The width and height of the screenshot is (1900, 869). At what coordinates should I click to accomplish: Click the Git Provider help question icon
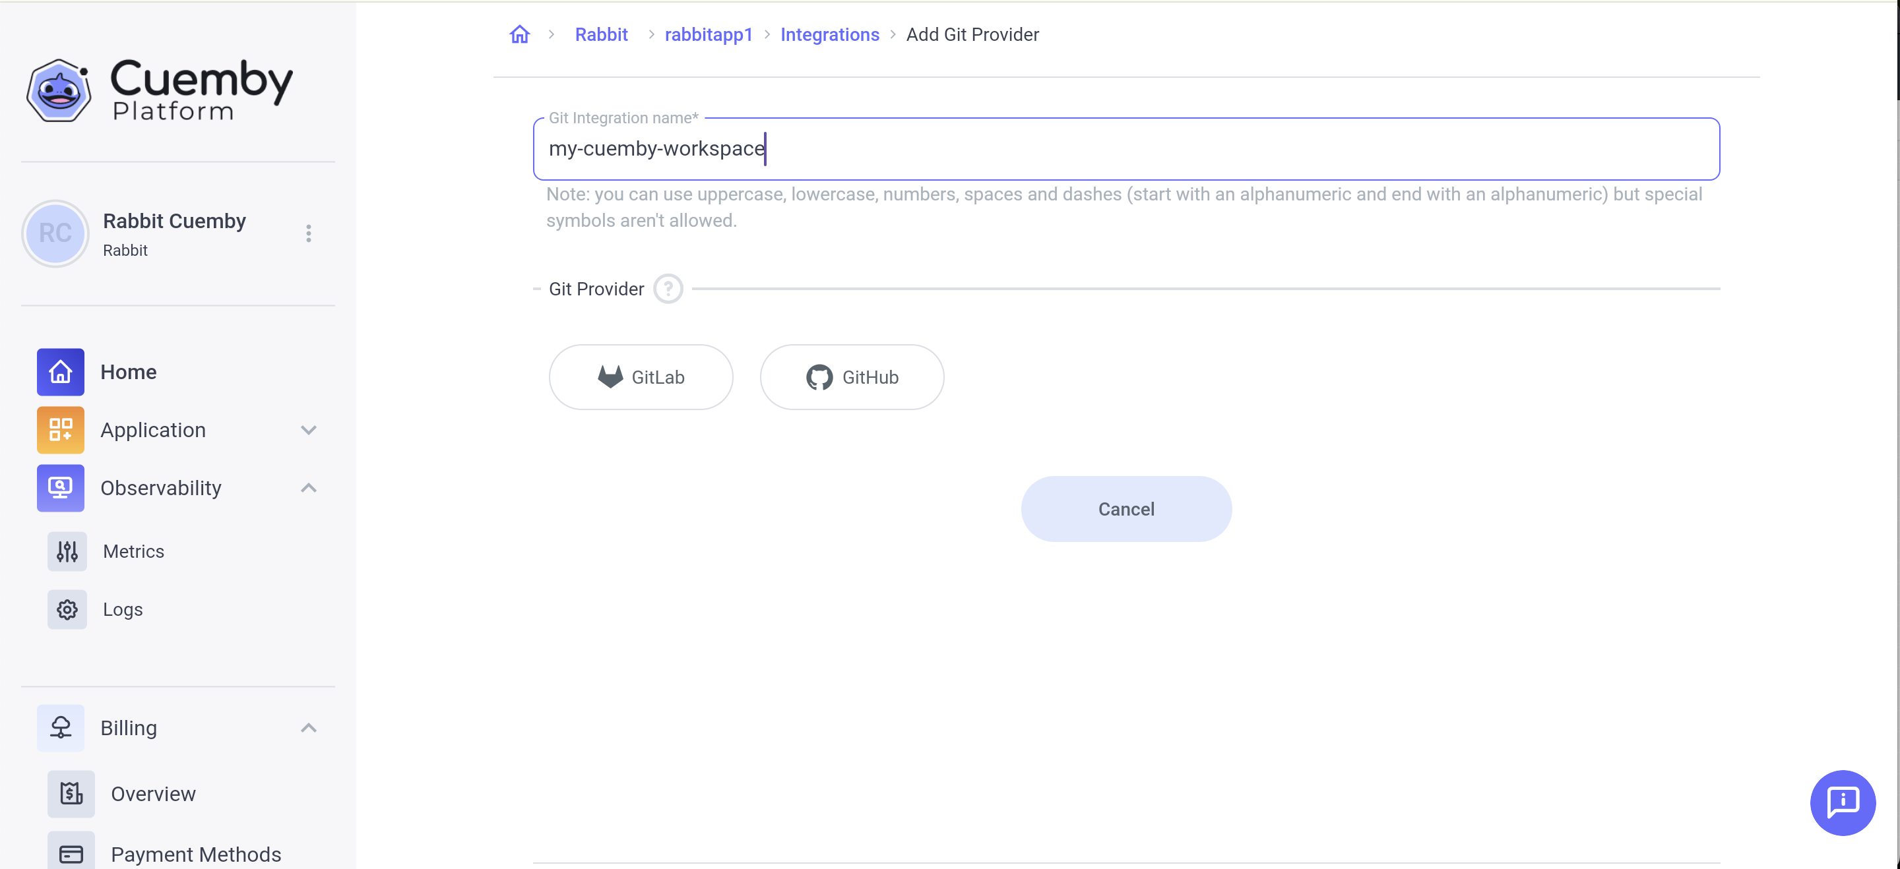pyautogui.click(x=668, y=289)
